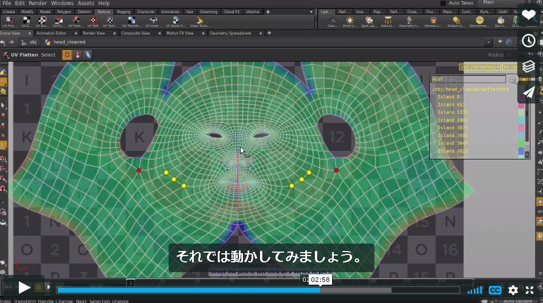Click the cut filter input field
The height and width of the screenshot is (303, 543).
(x=468, y=79)
